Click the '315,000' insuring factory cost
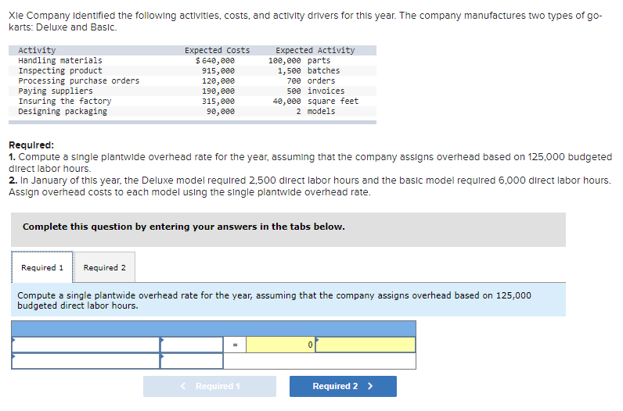This screenshot has width=623, height=411. click(x=218, y=101)
